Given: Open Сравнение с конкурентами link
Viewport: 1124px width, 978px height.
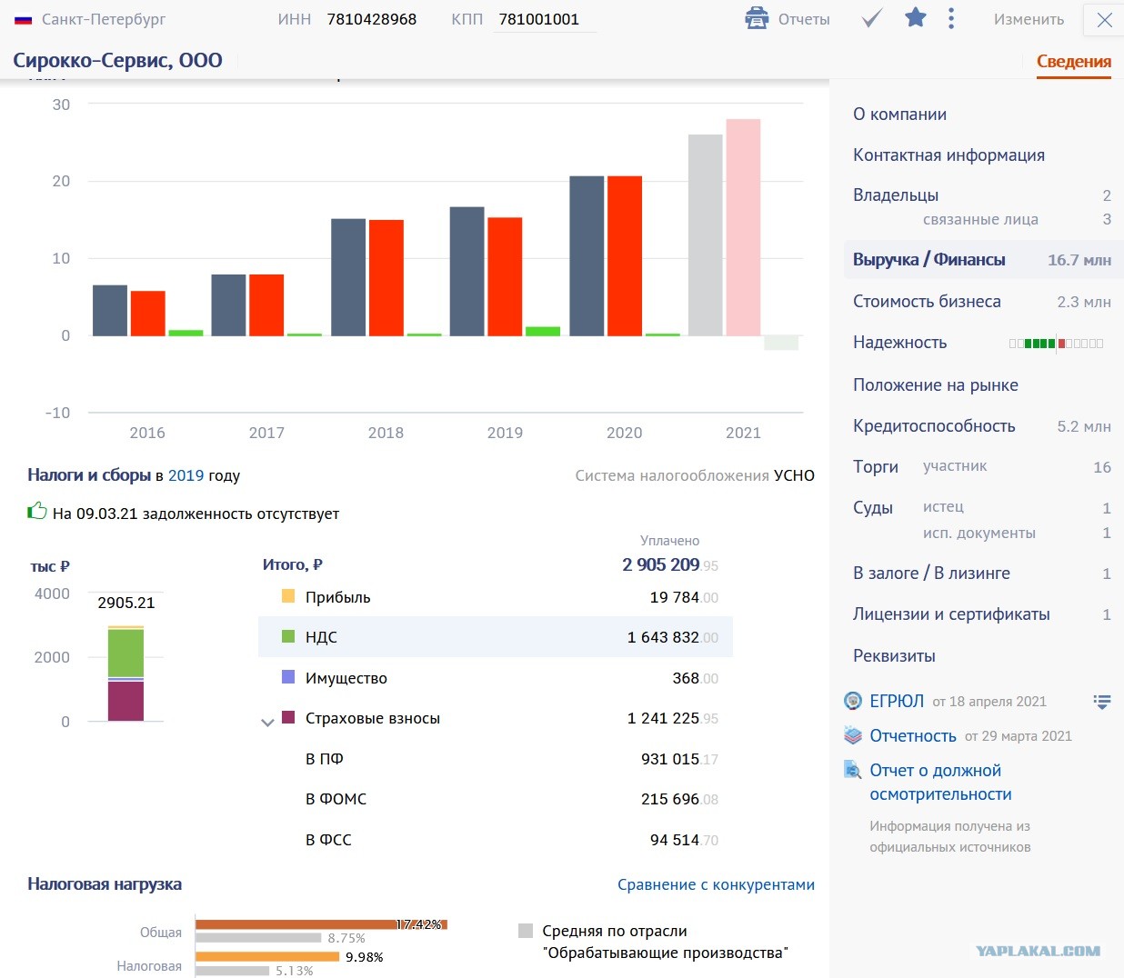Looking at the screenshot, I should click(716, 884).
